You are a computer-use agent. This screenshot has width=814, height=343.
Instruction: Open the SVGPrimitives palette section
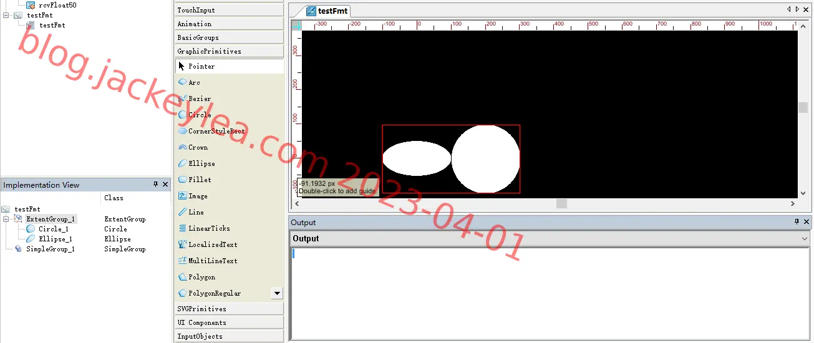pos(230,309)
